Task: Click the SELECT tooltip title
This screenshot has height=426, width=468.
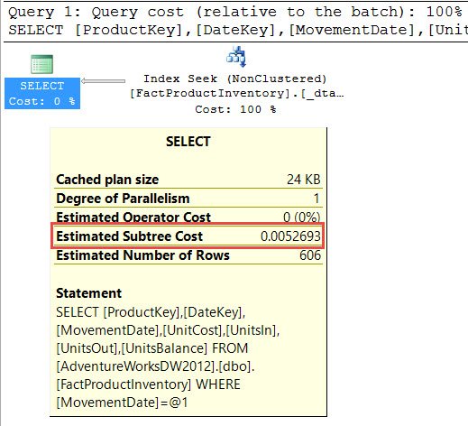Action: (188, 142)
